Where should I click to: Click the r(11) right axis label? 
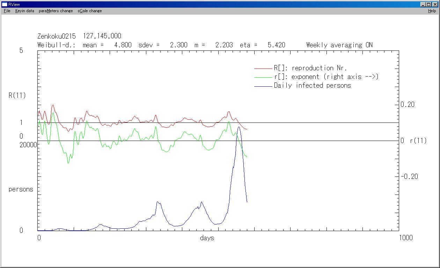click(418, 141)
